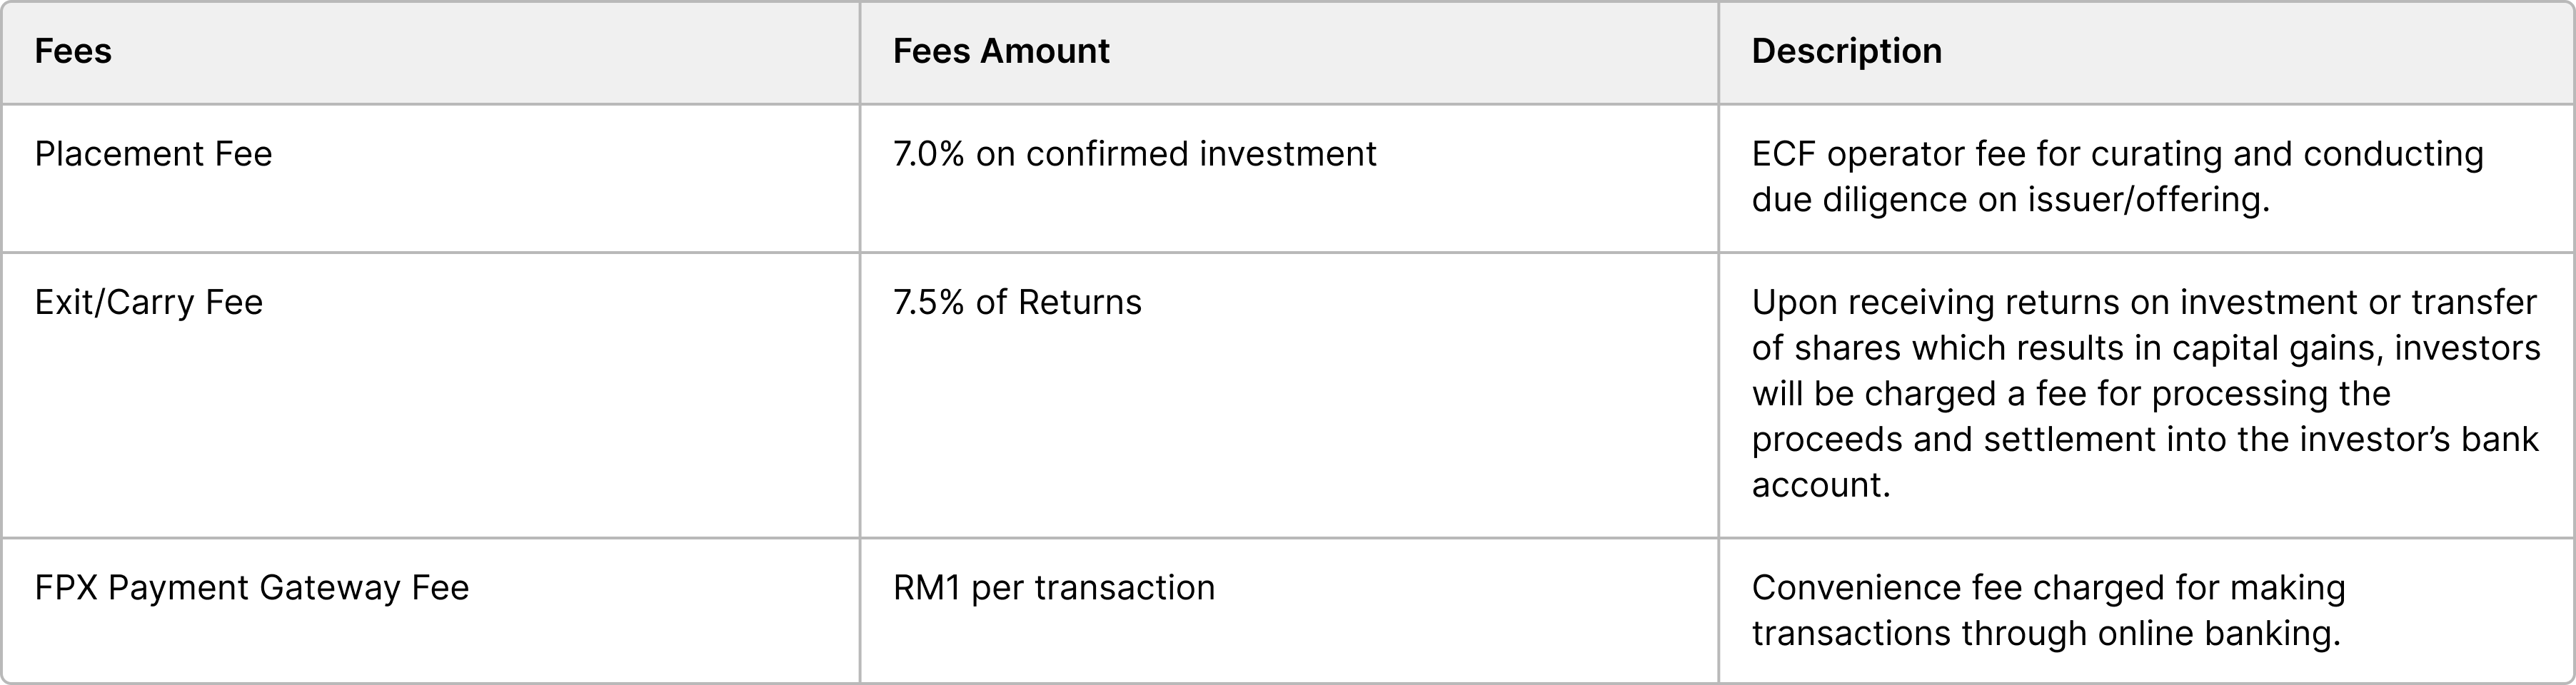This screenshot has width=2576, height=685.
Task: Click the Fees column header
Action: point(73,51)
